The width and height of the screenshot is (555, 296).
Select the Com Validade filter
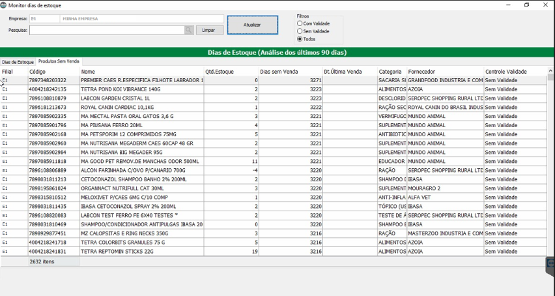click(x=300, y=23)
